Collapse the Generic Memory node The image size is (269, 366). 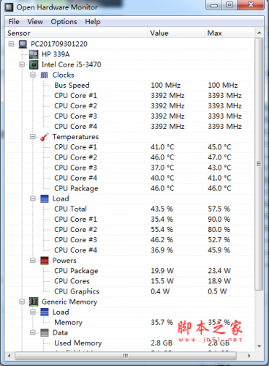point(22,302)
